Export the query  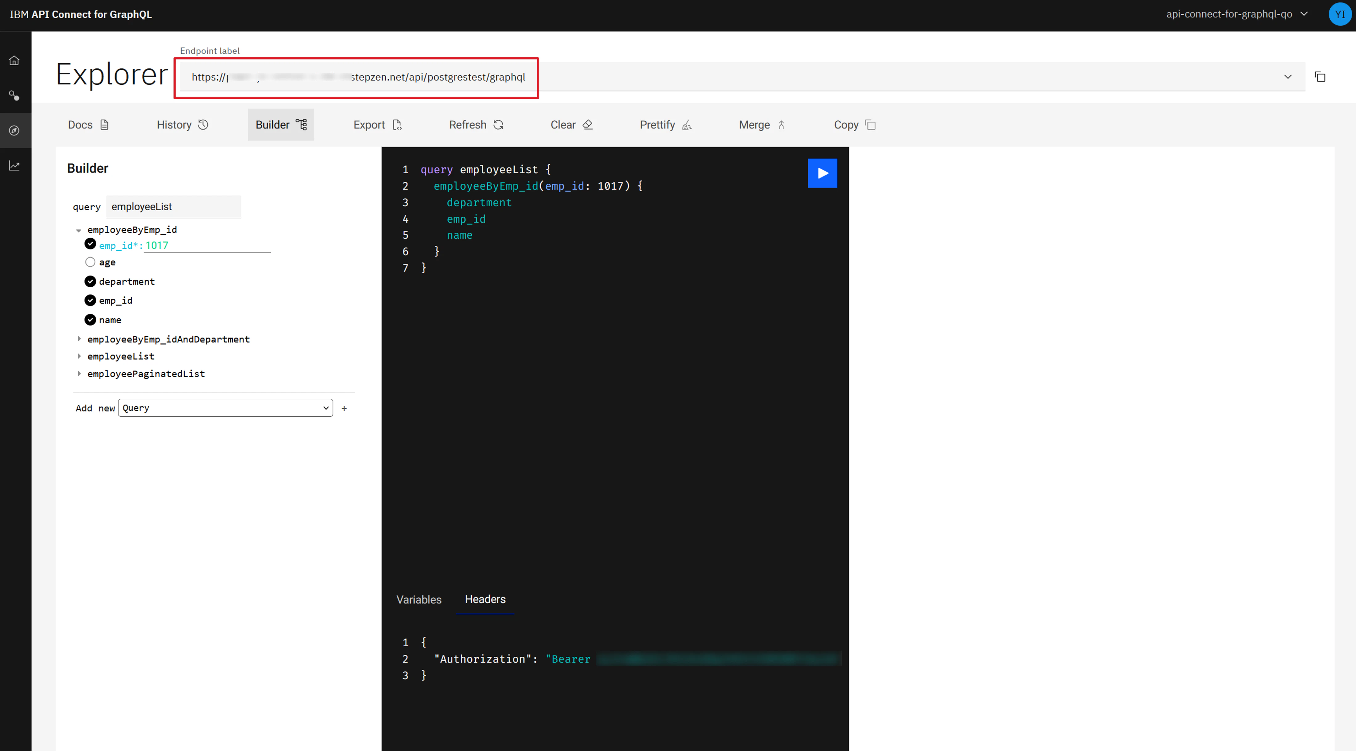pos(378,125)
